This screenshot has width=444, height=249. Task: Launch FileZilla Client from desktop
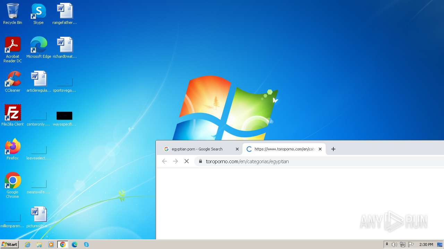click(12, 116)
